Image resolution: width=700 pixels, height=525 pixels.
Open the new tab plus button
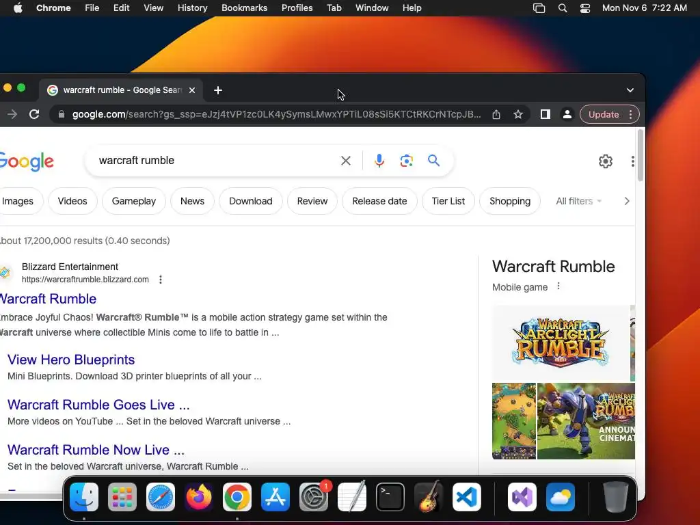[x=218, y=90]
